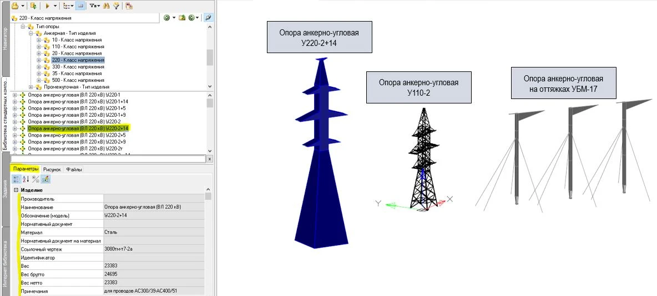
Task: Toggle categorized view in properties toolbar
Action: [16, 179]
